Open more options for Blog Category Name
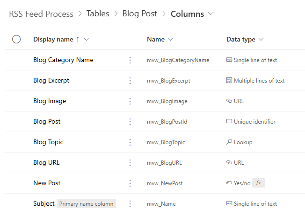The width and height of the screenshot is (305, 223). pyautogui.click(x=130, y=60)
